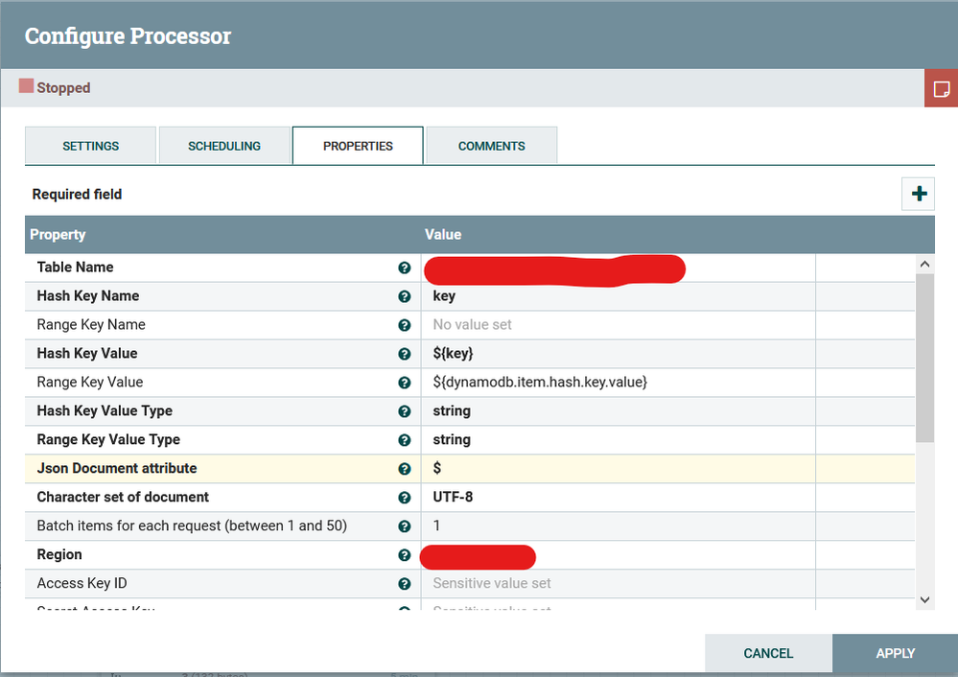
Task: Open Range Key Value Type 'string' value
Action: tap(618, 440)
